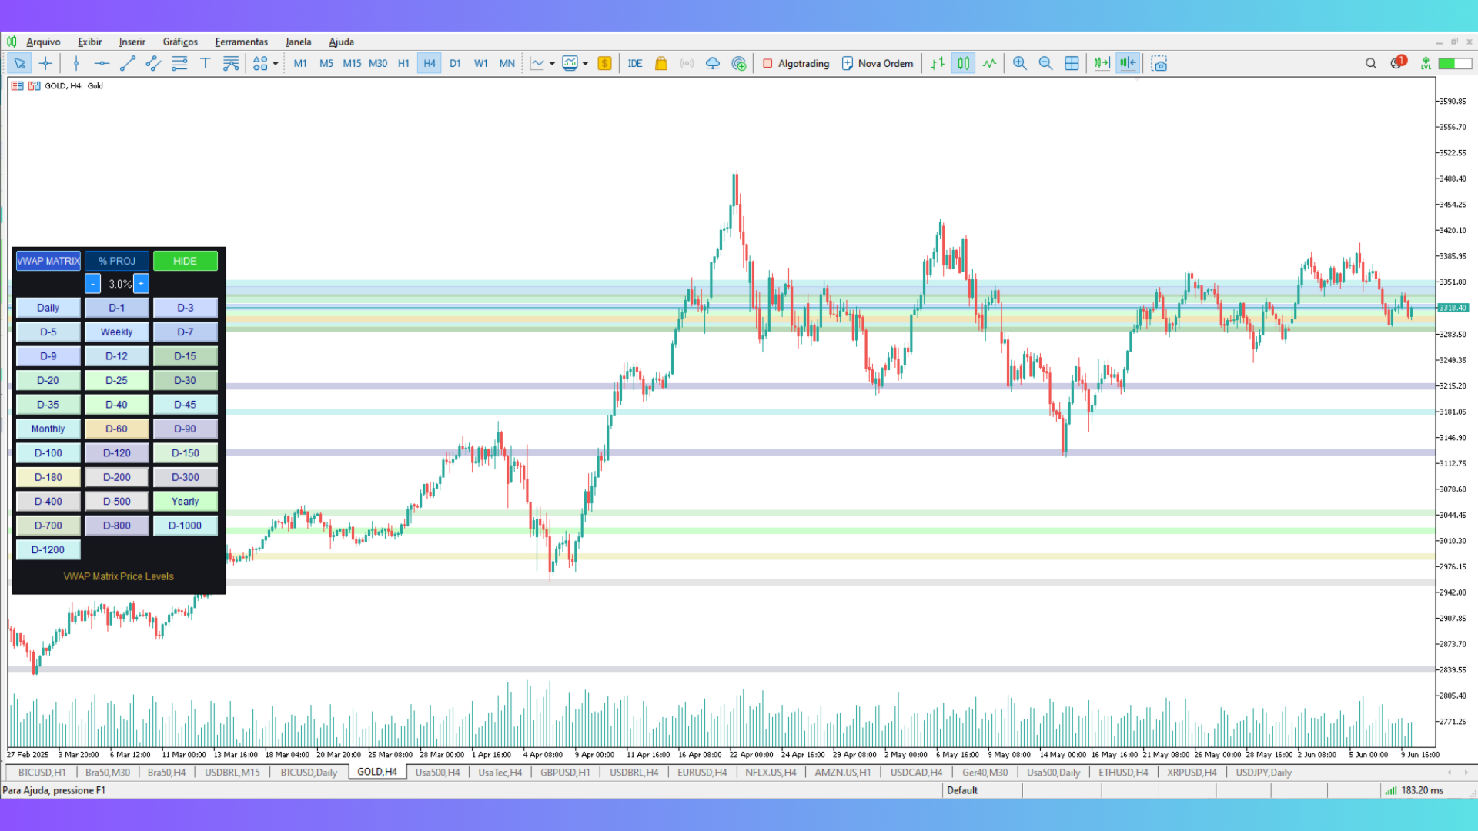Pick the trendline drawing tool
The image size is (1478, 831).
128,64
